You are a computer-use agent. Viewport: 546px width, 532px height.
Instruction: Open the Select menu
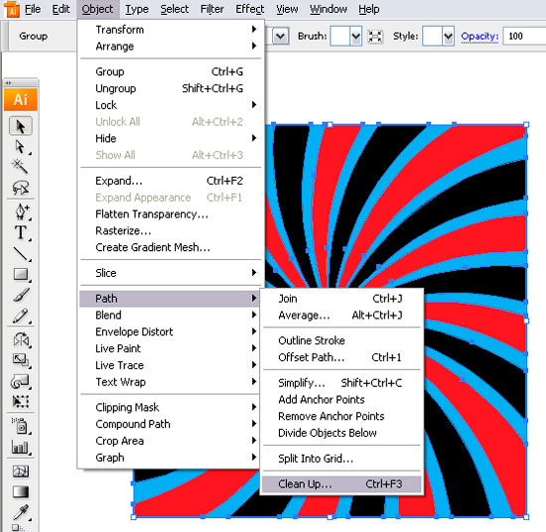click(175, 9)
